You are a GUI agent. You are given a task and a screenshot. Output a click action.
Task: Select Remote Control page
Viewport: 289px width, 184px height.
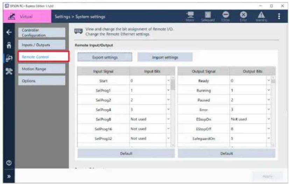(43, 57)
